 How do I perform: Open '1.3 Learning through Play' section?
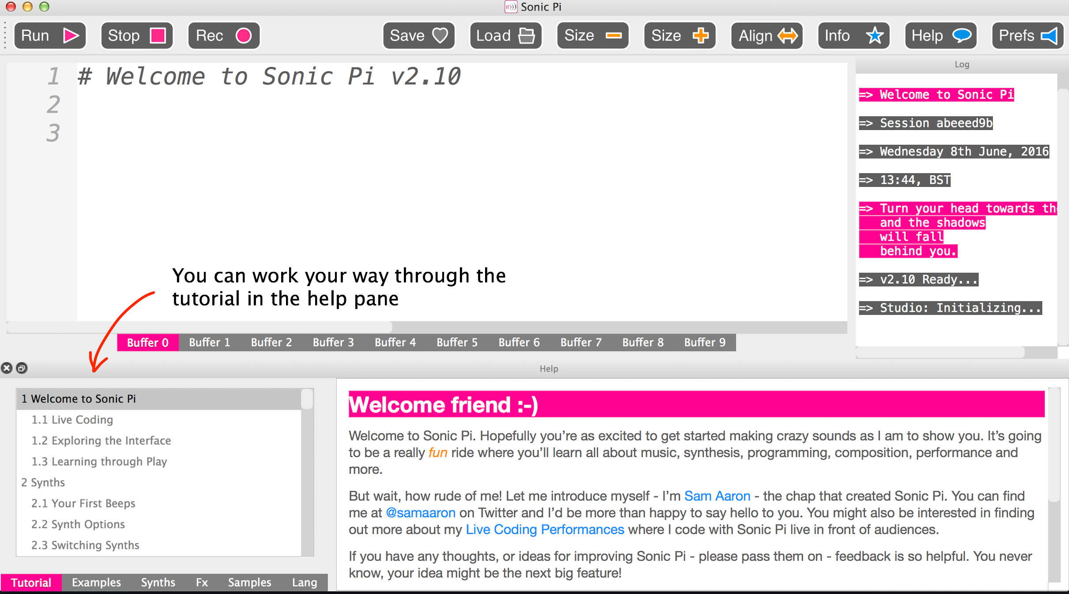[x=159, y=462]
